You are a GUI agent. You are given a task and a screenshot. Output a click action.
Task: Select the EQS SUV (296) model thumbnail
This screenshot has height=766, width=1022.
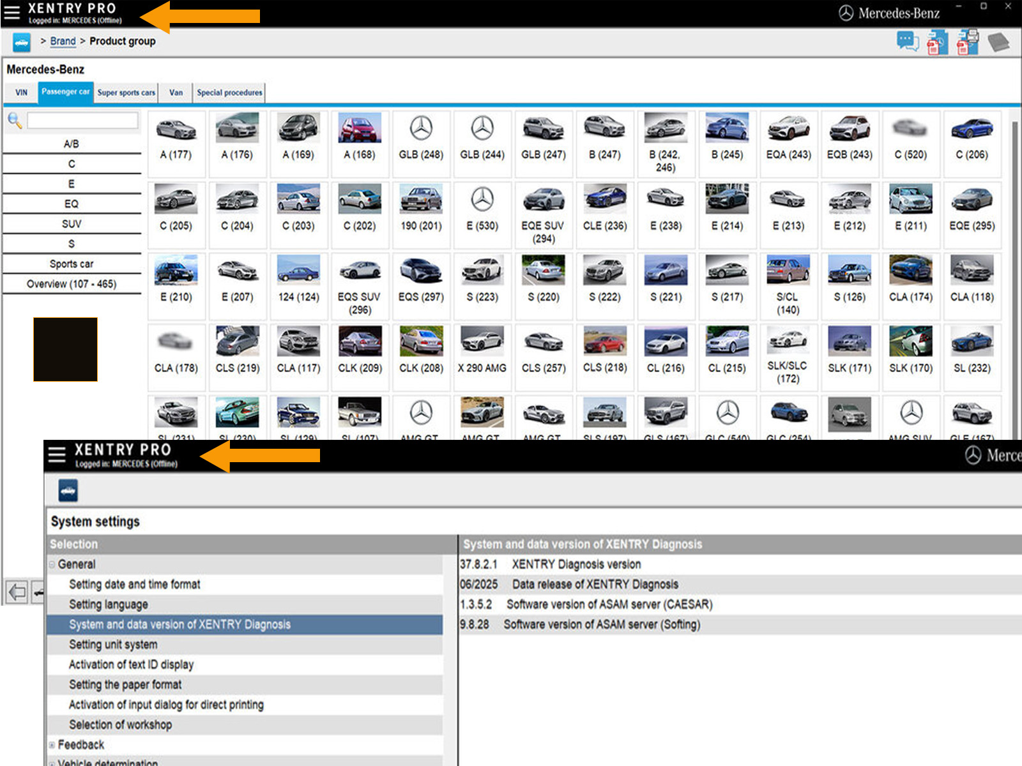[x=360, y=284]
